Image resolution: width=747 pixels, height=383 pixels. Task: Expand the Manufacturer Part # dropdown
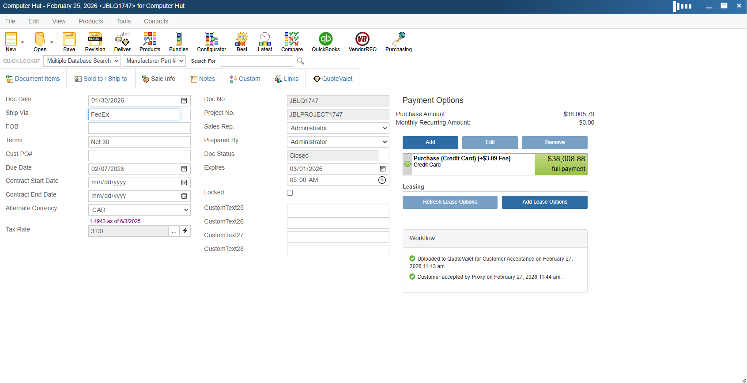[x=154, y=61]
